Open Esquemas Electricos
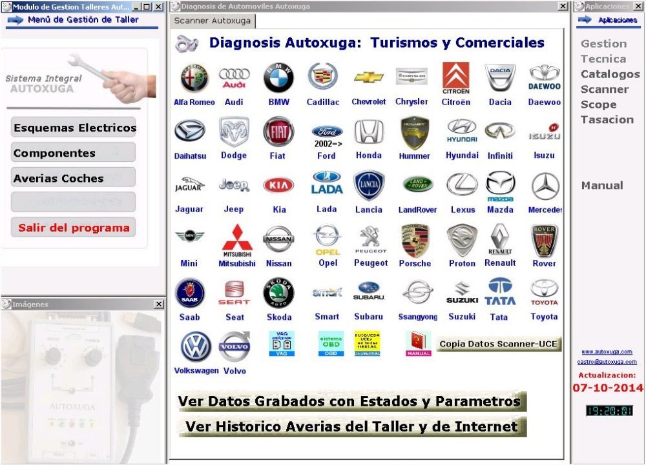The height and width of the screenshot is (465, 646). pos(74,128)
